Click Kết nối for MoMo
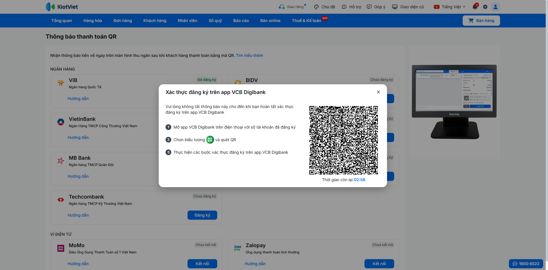 pos(202,264)
